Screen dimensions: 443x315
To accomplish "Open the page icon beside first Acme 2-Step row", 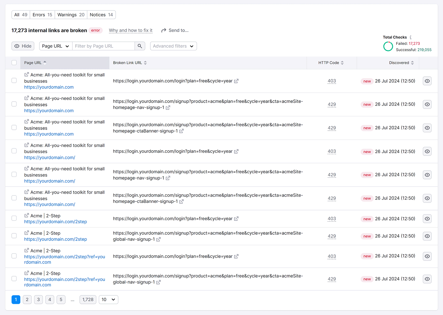I will (27, 215).
